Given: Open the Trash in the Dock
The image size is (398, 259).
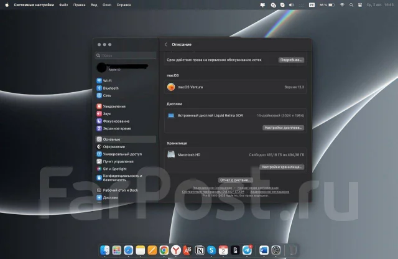Looking at the screenshot, I should (293, 250).
